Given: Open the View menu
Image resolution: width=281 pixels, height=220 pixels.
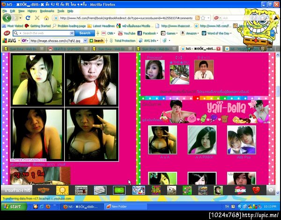Looking at the screenshot, I should pos(22,11).
